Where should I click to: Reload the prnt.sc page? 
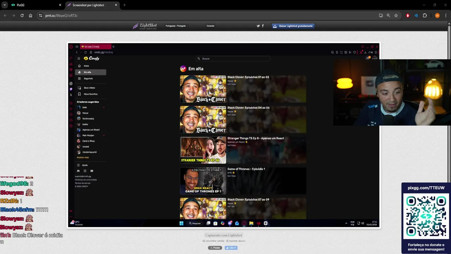22,16
